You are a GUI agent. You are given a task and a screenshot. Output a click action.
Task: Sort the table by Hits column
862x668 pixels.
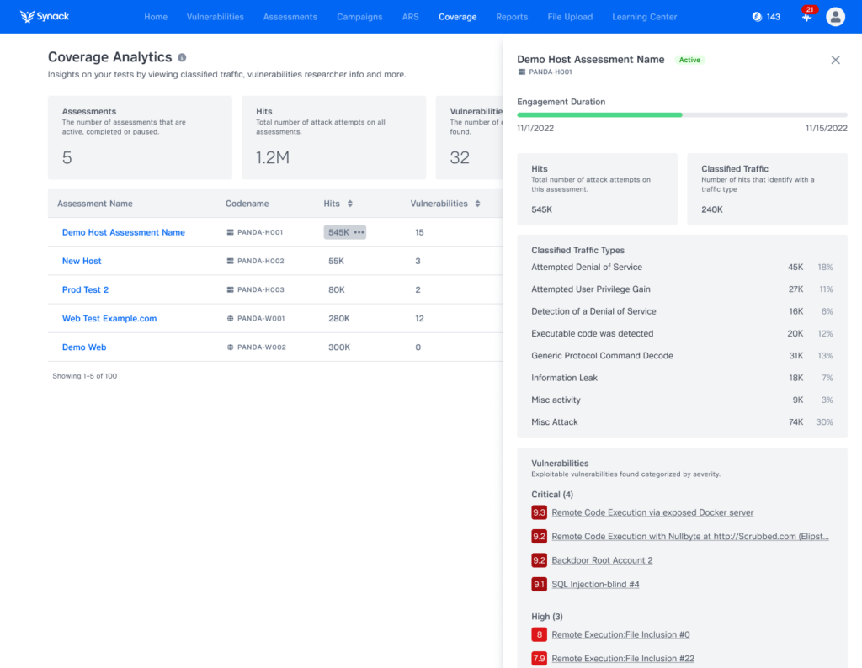pos(349,204)
